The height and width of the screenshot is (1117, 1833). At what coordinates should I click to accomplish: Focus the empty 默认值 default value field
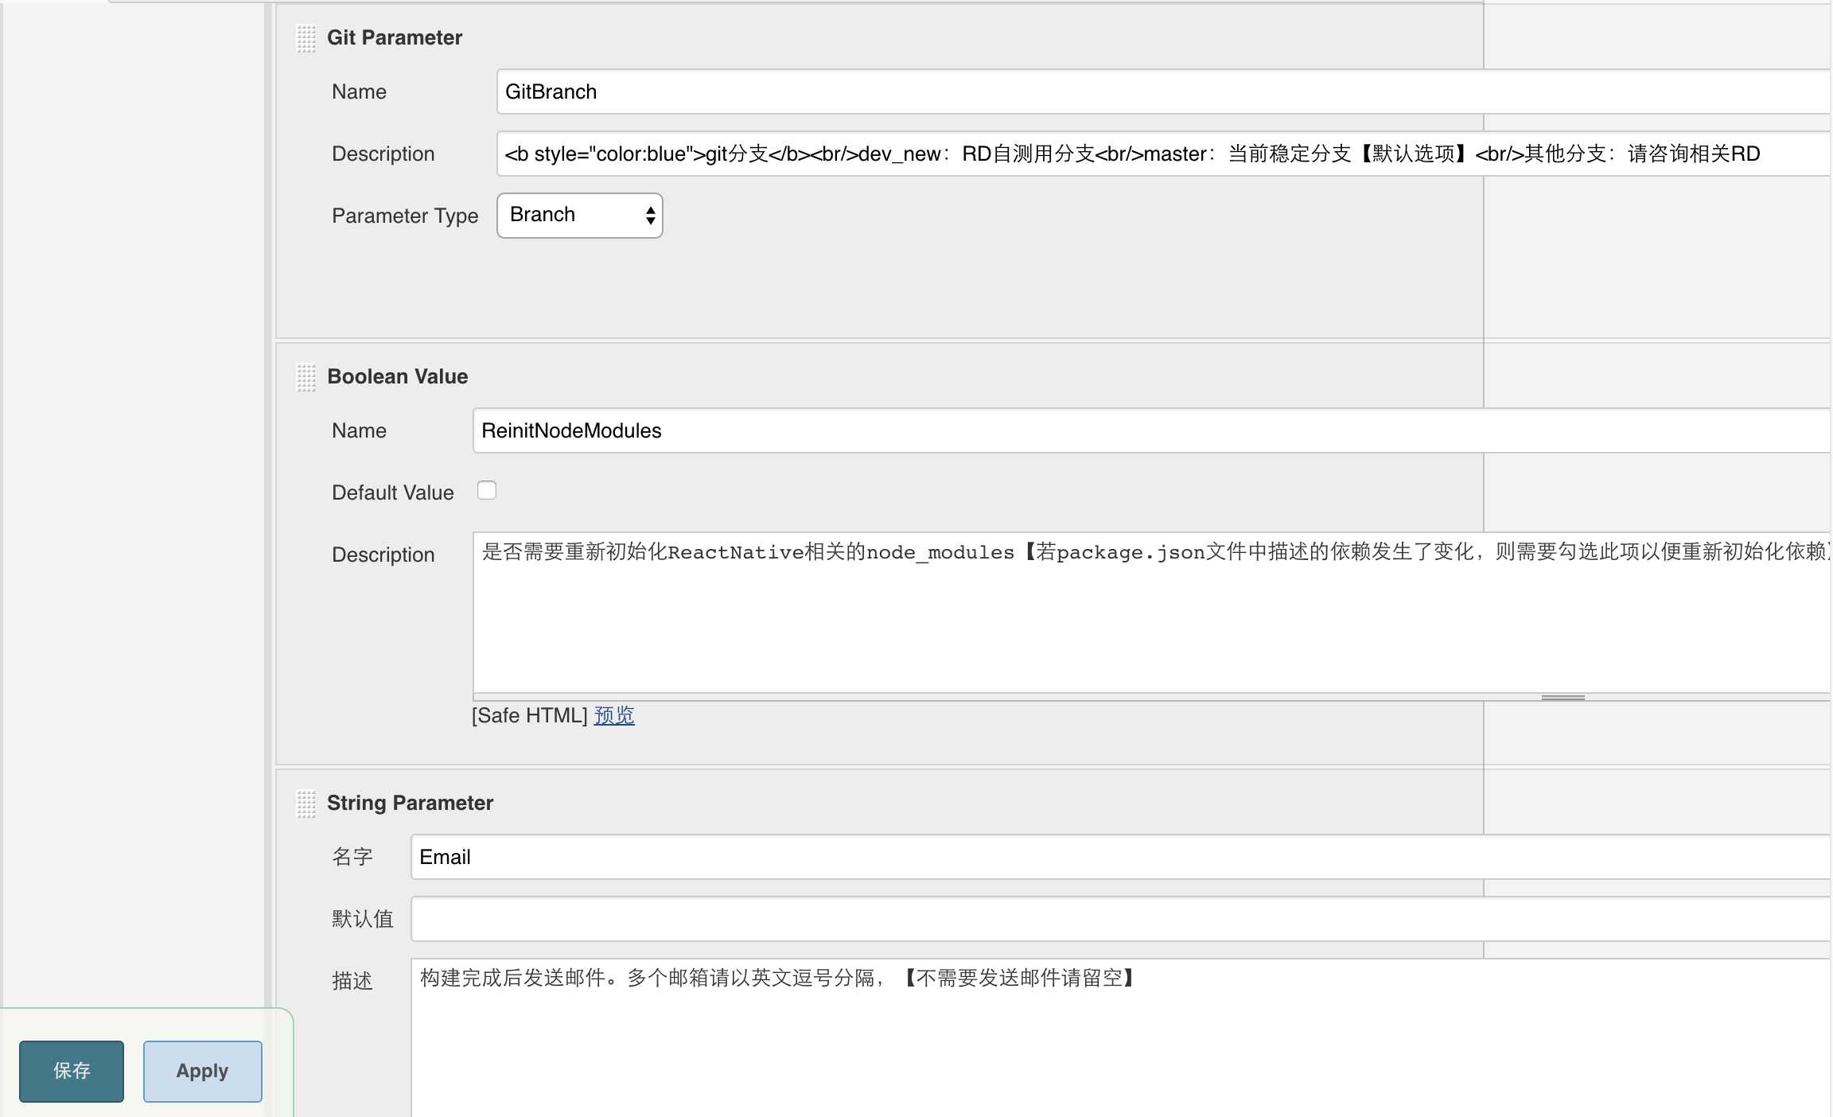click(1122, 919)
